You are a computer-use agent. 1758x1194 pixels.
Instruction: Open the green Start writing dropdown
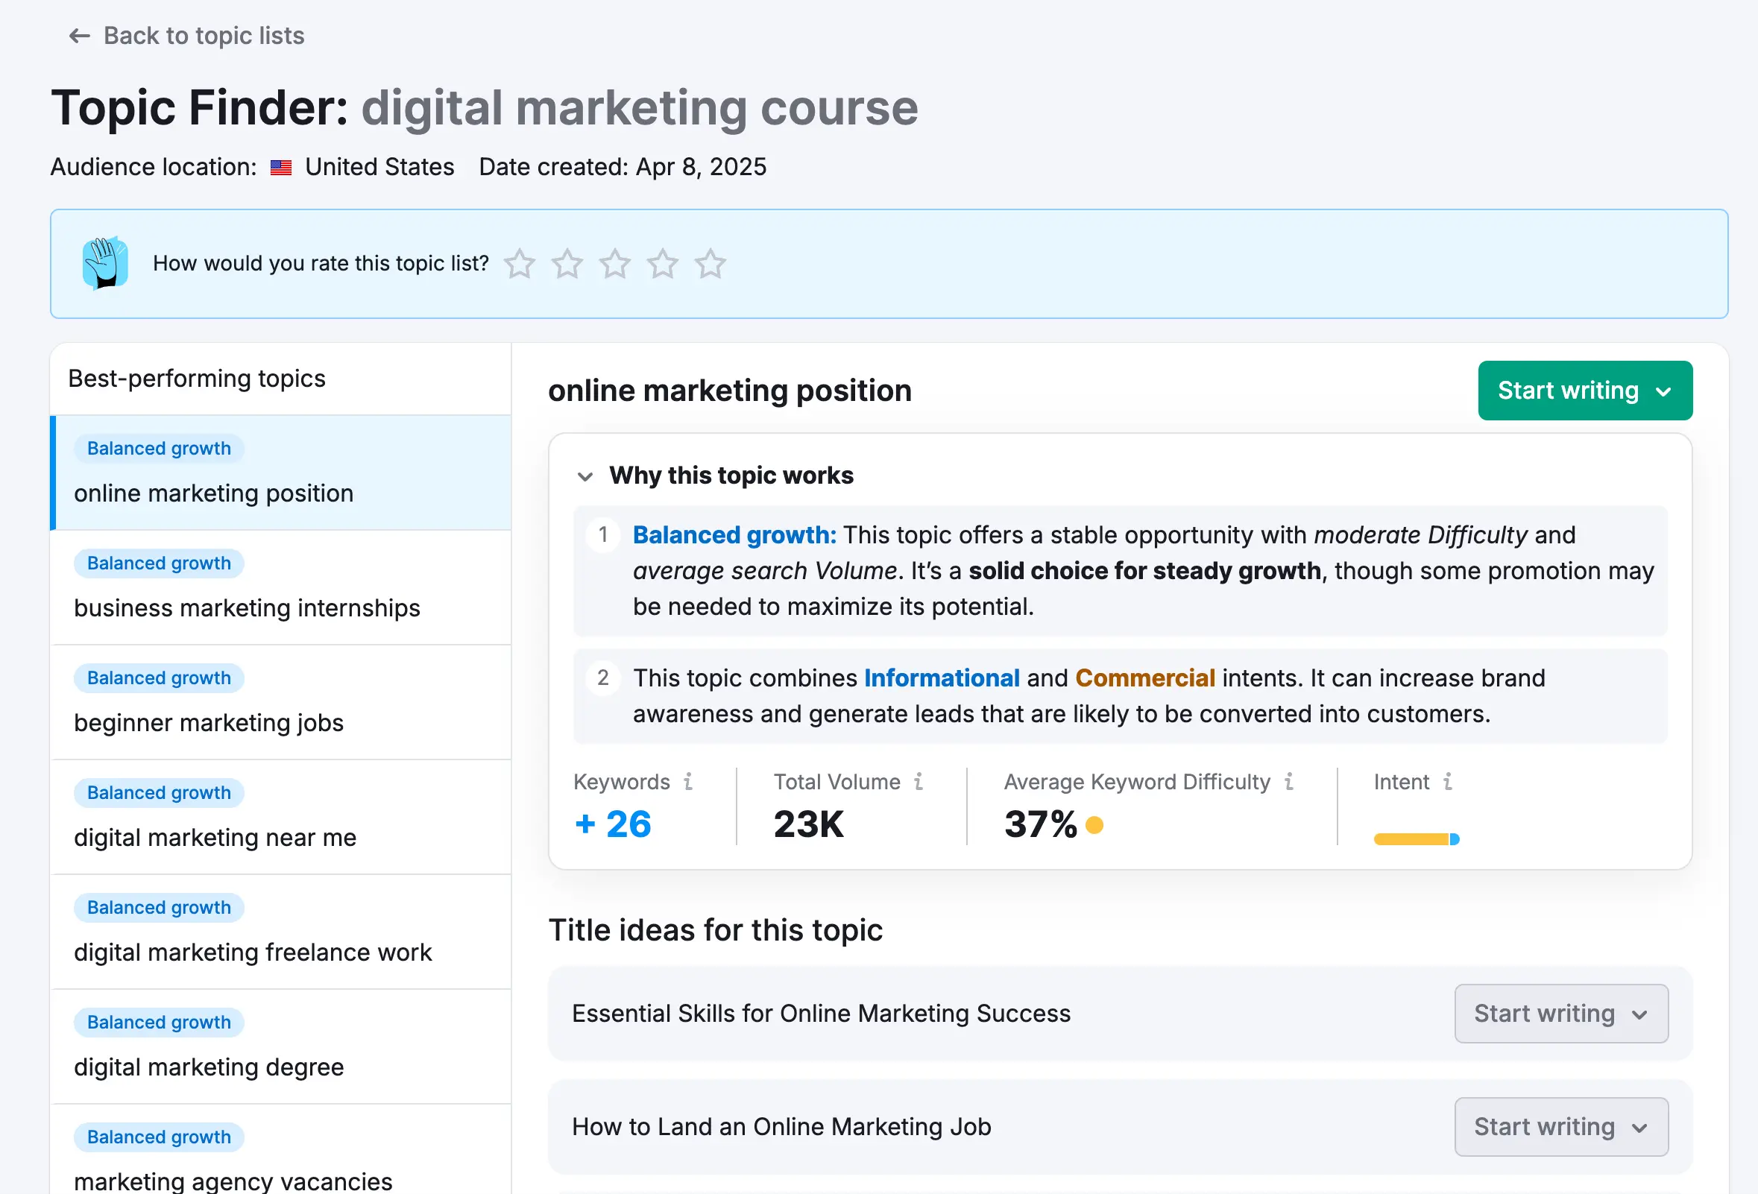coord(1585,391)
